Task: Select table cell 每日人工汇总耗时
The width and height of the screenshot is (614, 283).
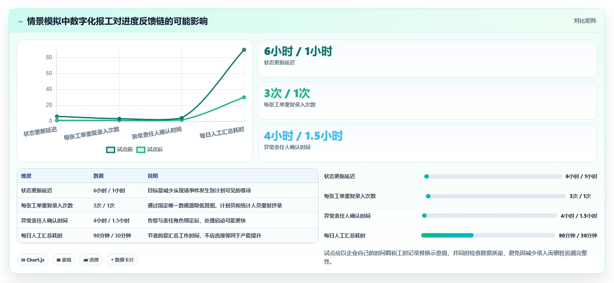Action: (x=42, y=235)
